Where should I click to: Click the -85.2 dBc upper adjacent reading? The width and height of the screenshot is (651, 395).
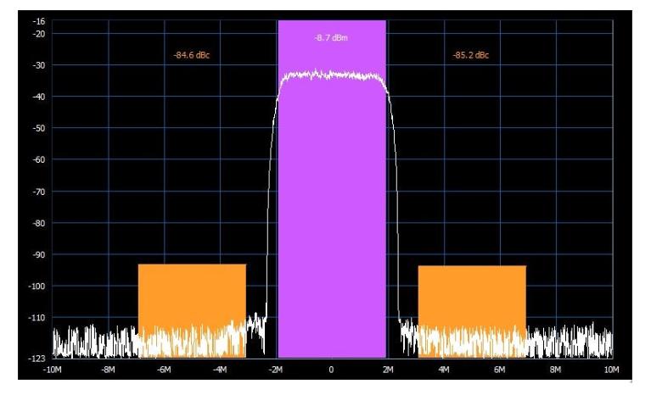(471, 56)
